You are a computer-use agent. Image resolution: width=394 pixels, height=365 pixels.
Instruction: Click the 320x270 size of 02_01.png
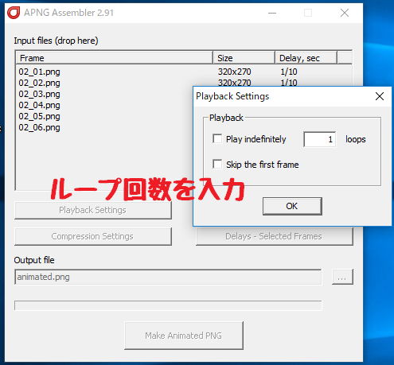[234, 72]
